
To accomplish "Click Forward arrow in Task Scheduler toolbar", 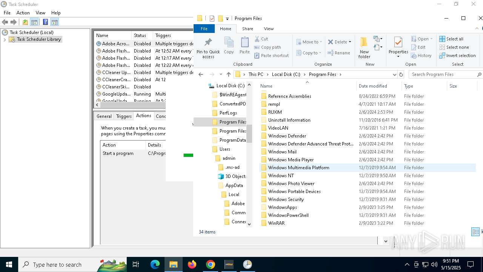I will click(13, 22).
